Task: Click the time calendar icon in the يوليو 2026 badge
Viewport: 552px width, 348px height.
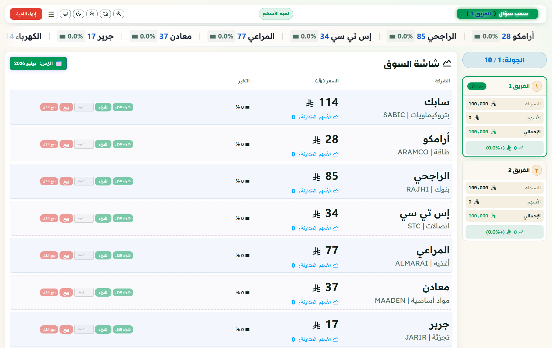Action: [x=59, y=64]
